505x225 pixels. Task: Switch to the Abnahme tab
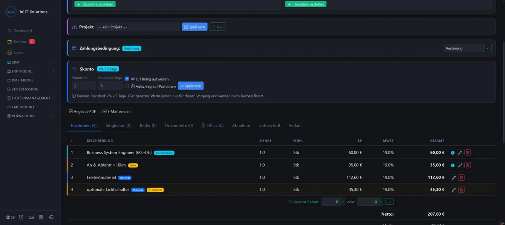[241, 126]
